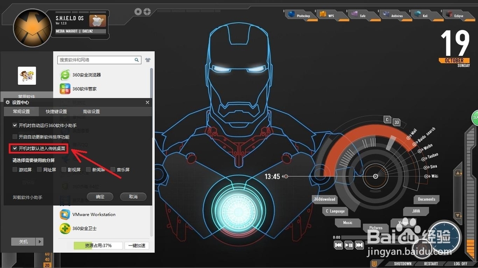The width and height of the screenshot is (478, 268).
Task: Click the LOG OFF button
Action: click(460, 264)
